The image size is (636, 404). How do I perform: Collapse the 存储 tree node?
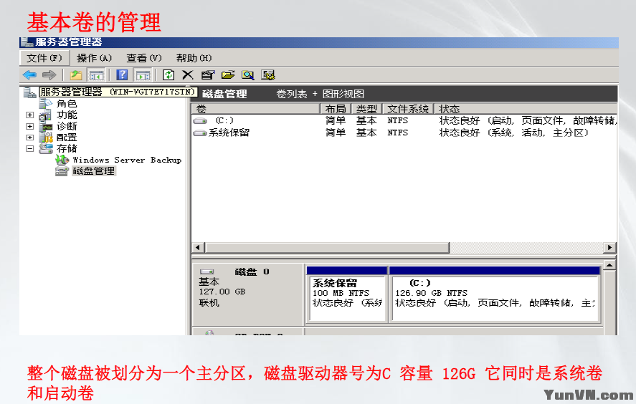pos(29,149)
